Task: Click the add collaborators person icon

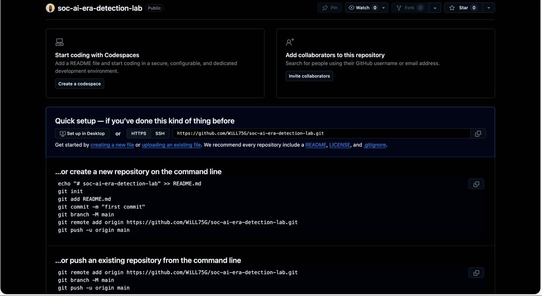Action: point(290,42)
